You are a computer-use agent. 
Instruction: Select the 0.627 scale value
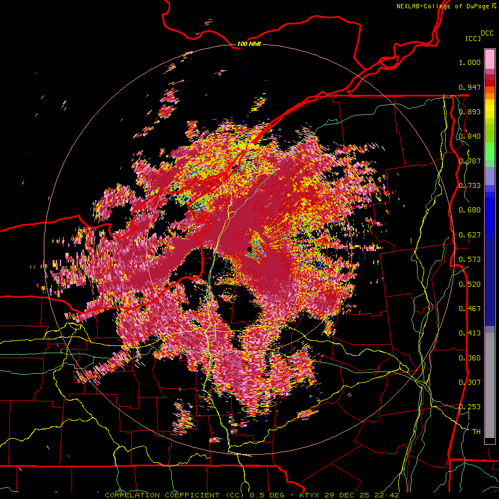[470, 235]
